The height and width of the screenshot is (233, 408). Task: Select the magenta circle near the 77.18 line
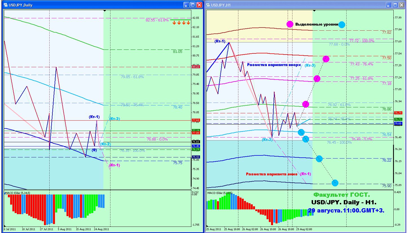tap(317, 79)
